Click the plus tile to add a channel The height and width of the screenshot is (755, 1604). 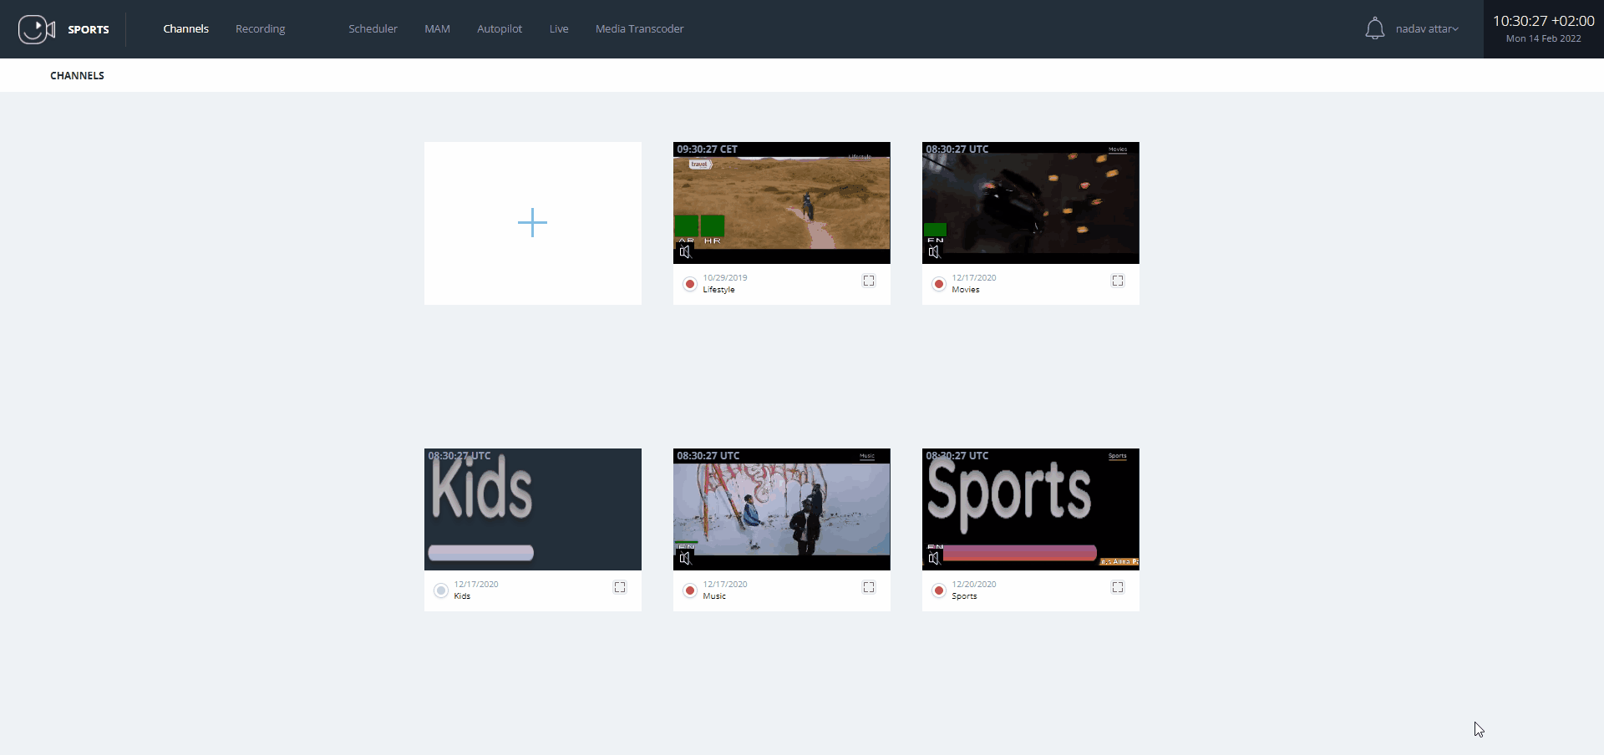[x=532, y=222]
